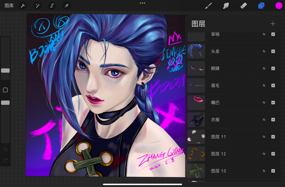Select the Selection S tool
This screenshot has width=285, height=187.
coord(52,5)
